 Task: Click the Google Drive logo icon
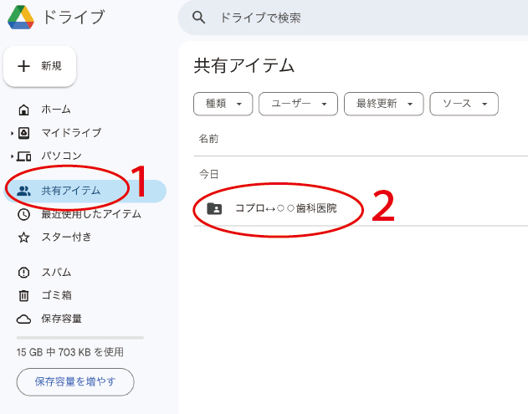pyautogui.click(x=21, y=17)
